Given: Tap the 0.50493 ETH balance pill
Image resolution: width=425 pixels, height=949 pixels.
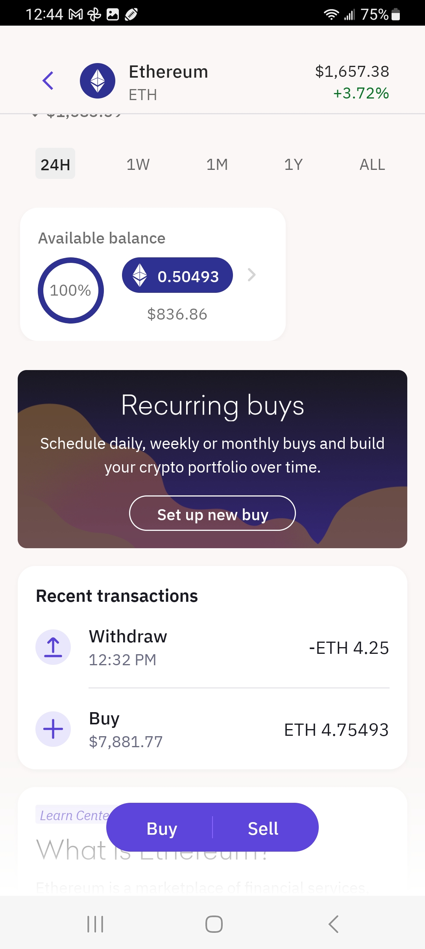Looking at the screenshot, I should point(177,275).
